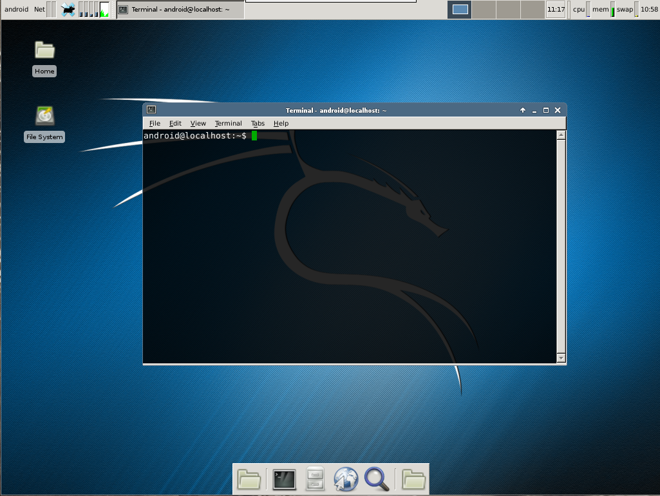Open file manager cabinet icon in dock
Image resolution: width=660 pixels, height=496 pixels.
point(315,479)
